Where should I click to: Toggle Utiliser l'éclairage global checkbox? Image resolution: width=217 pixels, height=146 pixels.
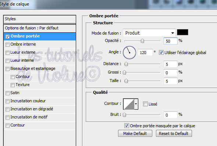(x=161, y=53)
